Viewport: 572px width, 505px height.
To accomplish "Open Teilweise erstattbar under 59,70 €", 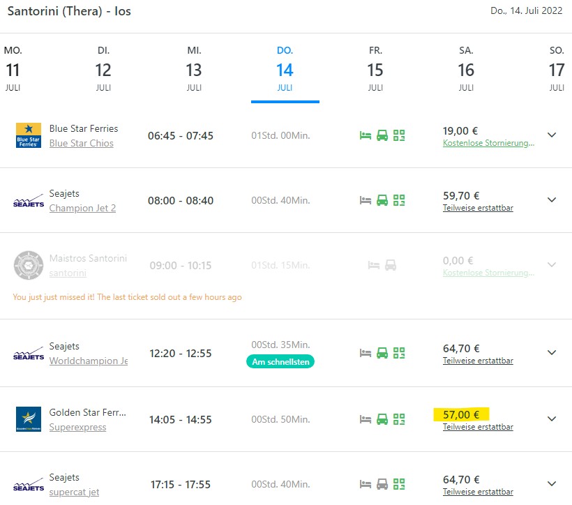I will pyautogui.click(x=478, y=208).
